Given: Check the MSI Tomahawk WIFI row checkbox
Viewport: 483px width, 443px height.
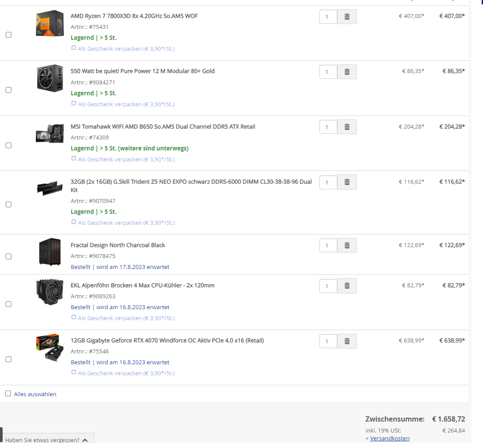Looking at the screenshot, I should tap(9, 145).
